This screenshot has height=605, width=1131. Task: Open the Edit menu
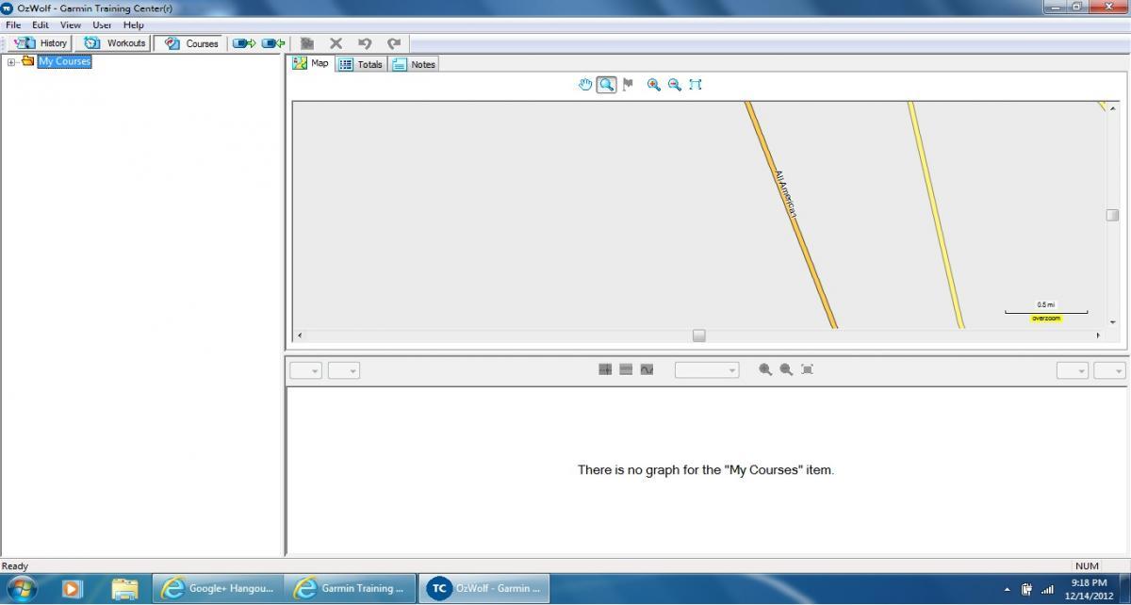pos(40,25)
